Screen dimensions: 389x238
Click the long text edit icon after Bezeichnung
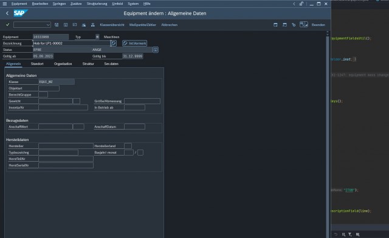(114, 43)
